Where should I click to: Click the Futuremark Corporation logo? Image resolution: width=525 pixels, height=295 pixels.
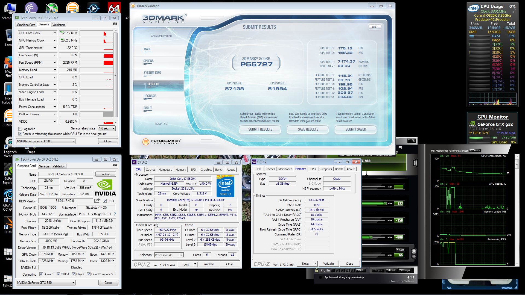(161, 142)
